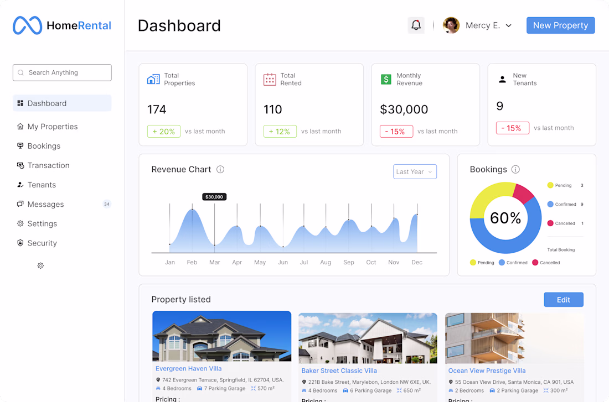
Task: Click the Evergreen Haven Villa title link
Action: (x=188, y=369)
